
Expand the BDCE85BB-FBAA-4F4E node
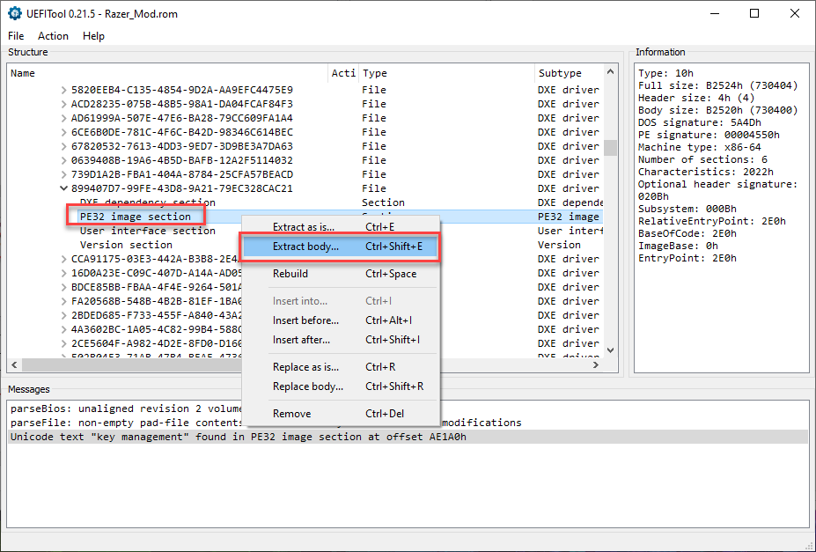pyautogui.click(x=63, y=287)
